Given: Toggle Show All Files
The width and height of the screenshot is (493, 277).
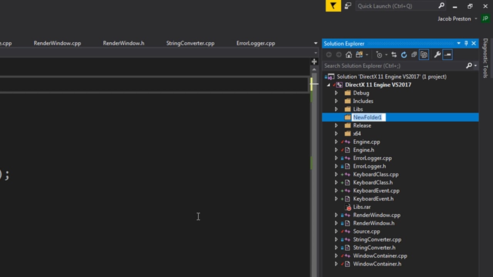Looking at the screenshot, I should [424, 55].
